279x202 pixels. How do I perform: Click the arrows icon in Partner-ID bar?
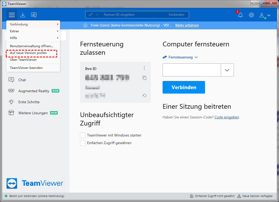(x=91, y=15)
